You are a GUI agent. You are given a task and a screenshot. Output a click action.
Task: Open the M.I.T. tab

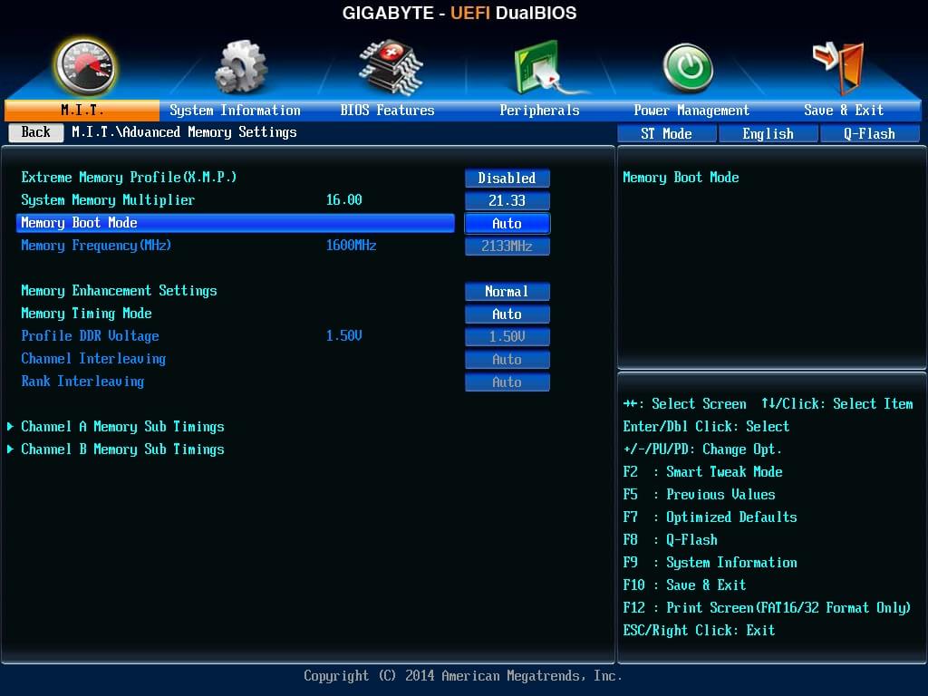tap(82, 110)
